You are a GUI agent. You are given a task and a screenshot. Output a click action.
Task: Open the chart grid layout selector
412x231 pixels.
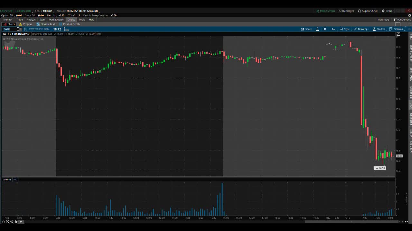[x=398, y=24]
